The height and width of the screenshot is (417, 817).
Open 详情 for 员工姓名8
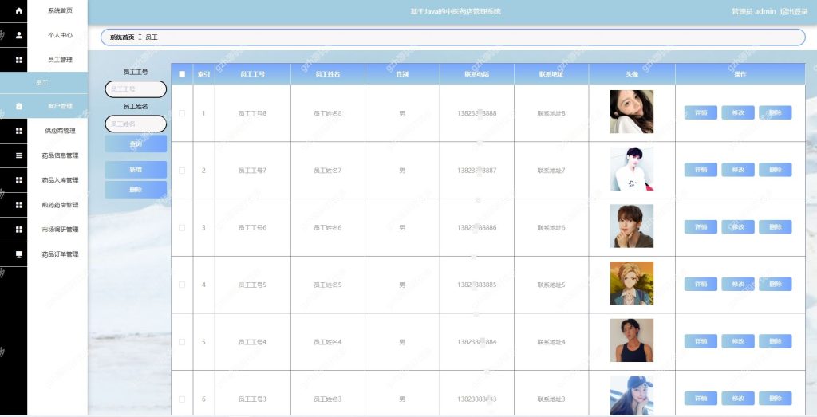coord(701,112)
